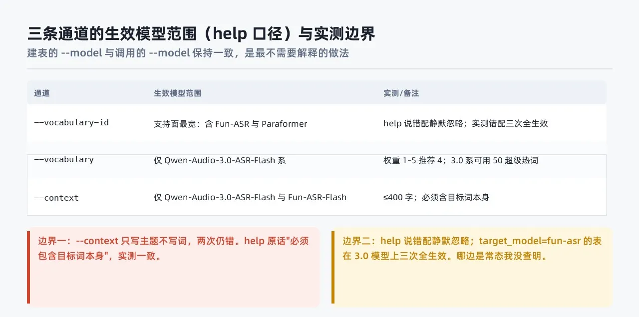Select the red 边界一 callout text

click(x=173, y=249)
